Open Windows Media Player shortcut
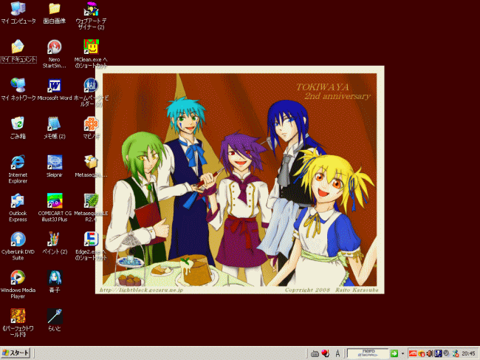 [x=18, y=285]
